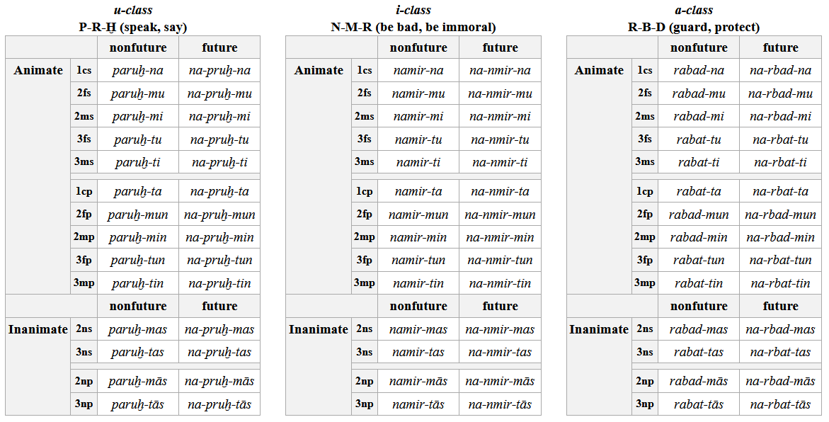Select the "na-nmir-tās" cell
Screen dimensions: 829x422
[x=500, y=404]
